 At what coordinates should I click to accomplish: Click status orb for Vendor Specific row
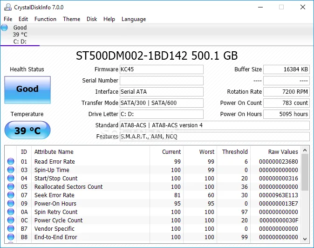pyautogui.click(x=11, y=228)
